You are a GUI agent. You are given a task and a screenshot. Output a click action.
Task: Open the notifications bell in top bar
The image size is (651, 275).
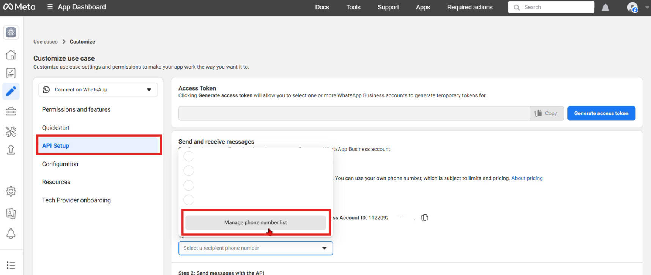tap(605, 8)
